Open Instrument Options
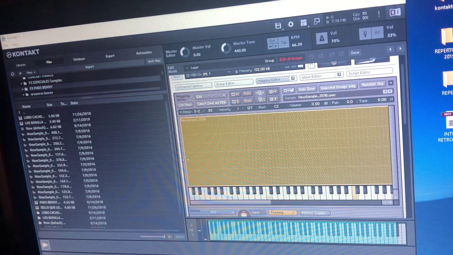This screenshot has width=453, height=255. pos(194,86)
